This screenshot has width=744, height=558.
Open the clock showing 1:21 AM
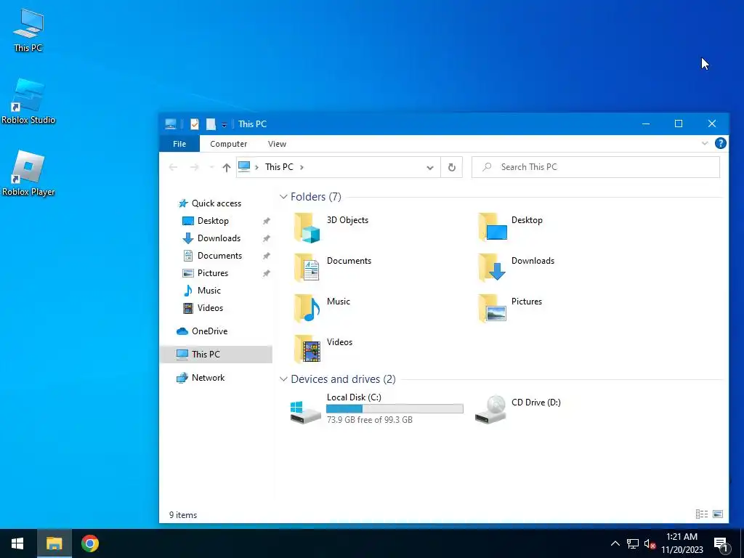(682, 543)
